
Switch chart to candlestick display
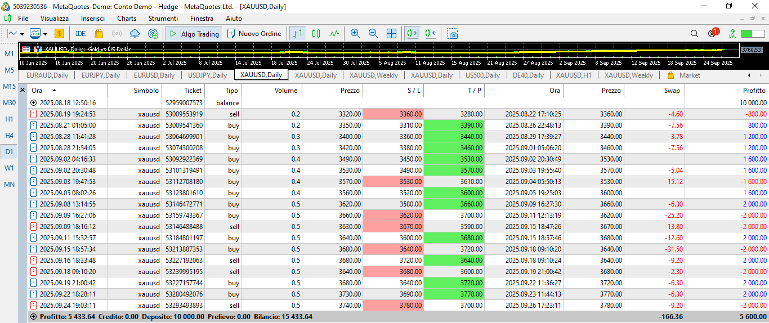(316, 34)
